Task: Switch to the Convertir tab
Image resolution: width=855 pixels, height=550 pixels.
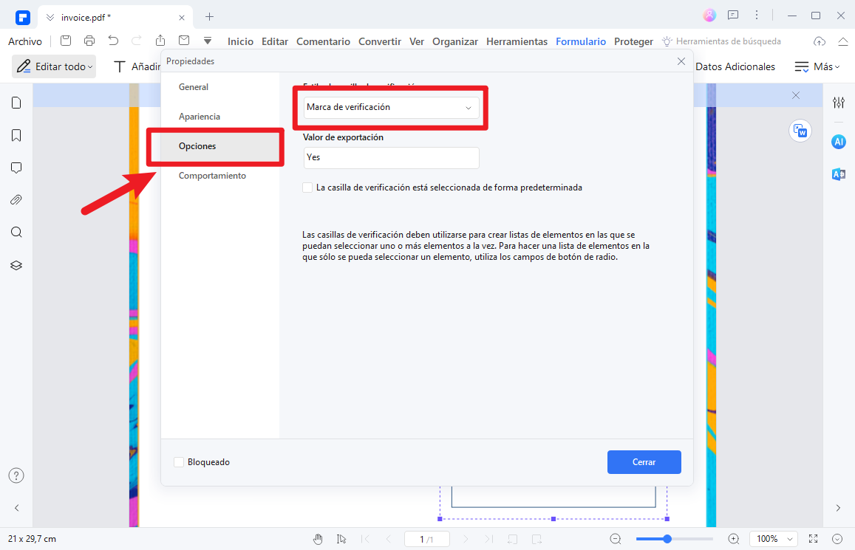Action: [x=380, y=41]
